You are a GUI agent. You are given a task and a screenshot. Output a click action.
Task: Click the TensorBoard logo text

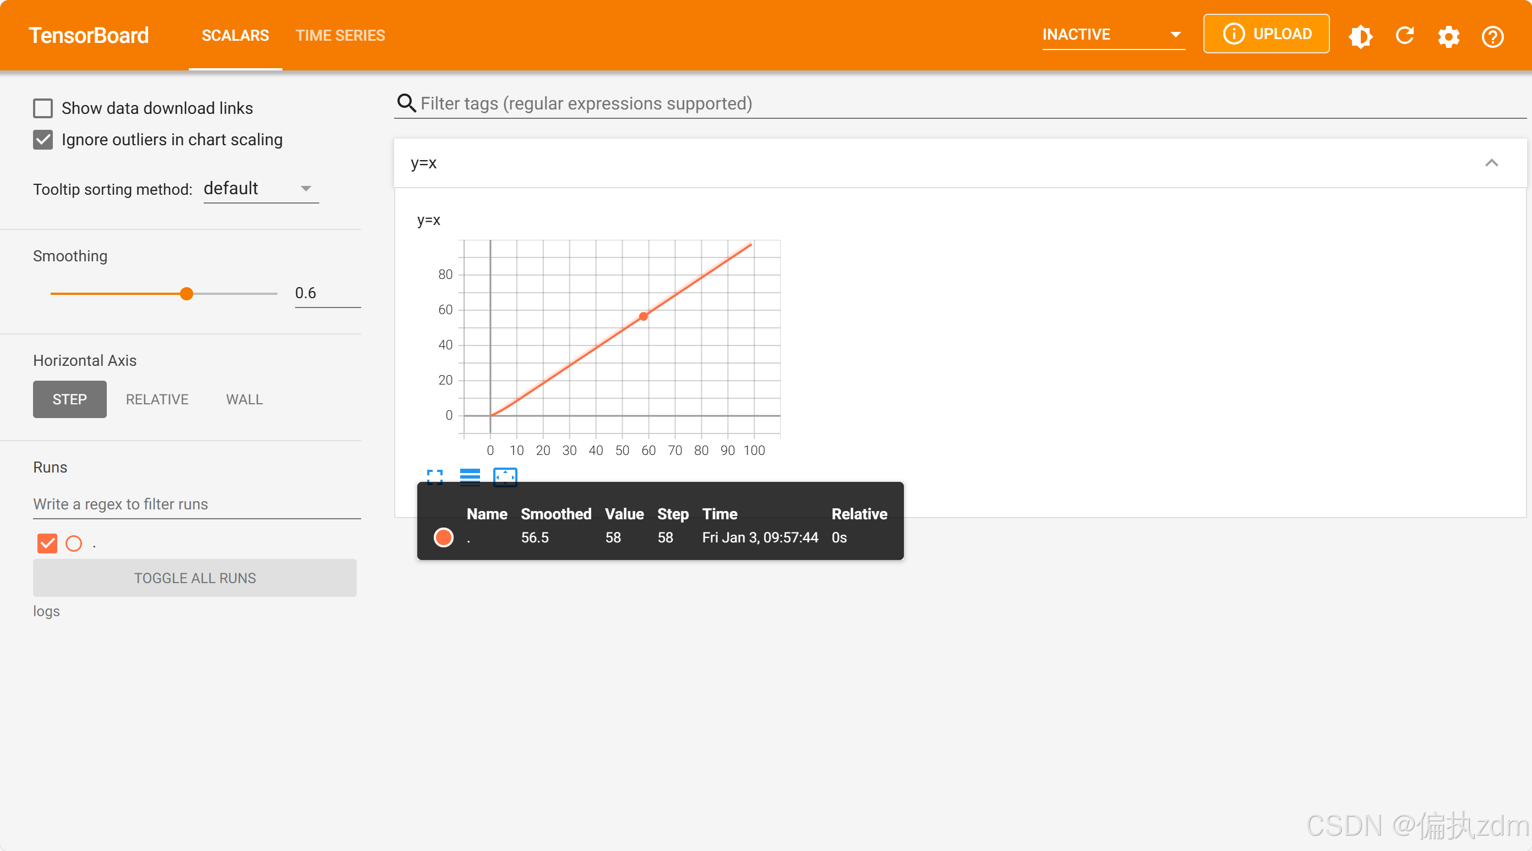[x=89, y=36]
